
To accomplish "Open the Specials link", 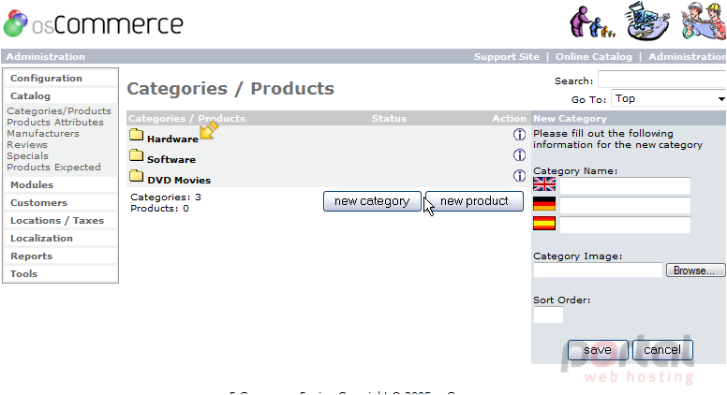I will click(27, 155).
